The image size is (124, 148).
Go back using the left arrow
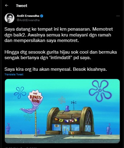pyautogui.click(x=7, y=6)
